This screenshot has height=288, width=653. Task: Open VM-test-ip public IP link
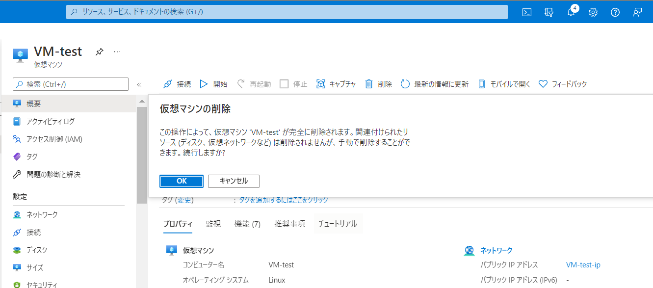pyautogui.click(x=583, y=265)
